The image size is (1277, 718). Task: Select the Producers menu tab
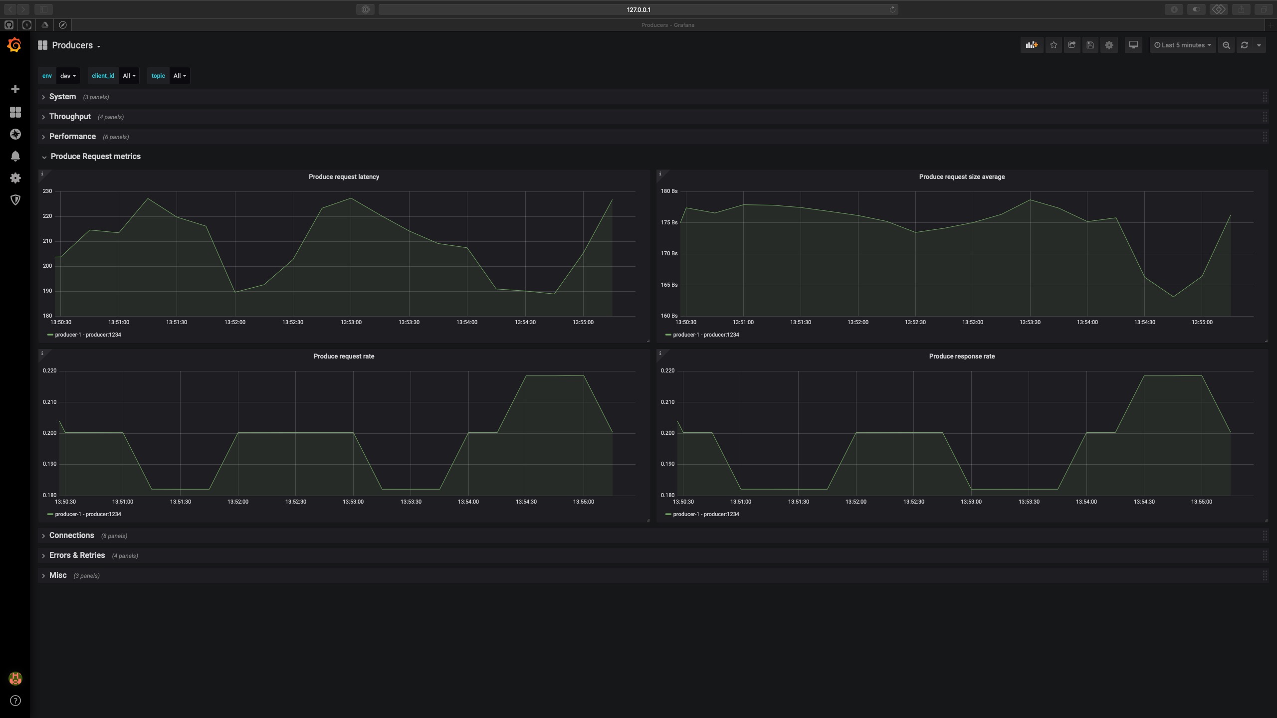73,45
